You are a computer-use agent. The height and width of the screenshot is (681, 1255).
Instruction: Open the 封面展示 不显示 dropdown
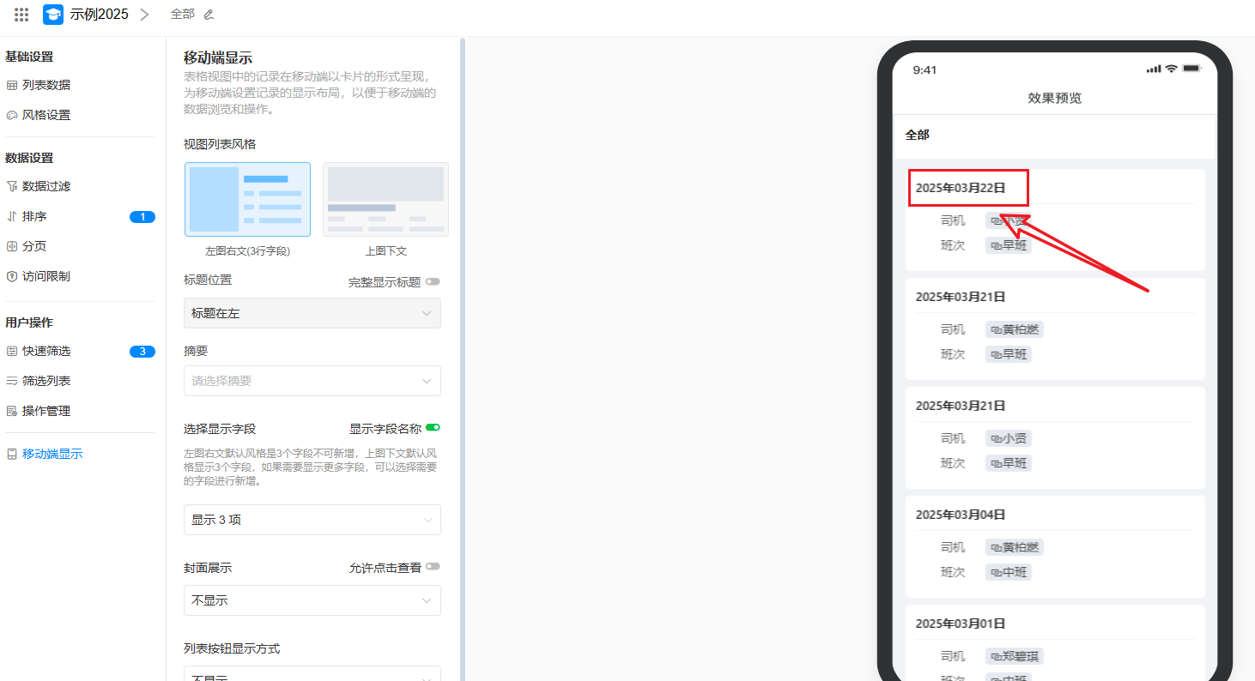[312, 600]
